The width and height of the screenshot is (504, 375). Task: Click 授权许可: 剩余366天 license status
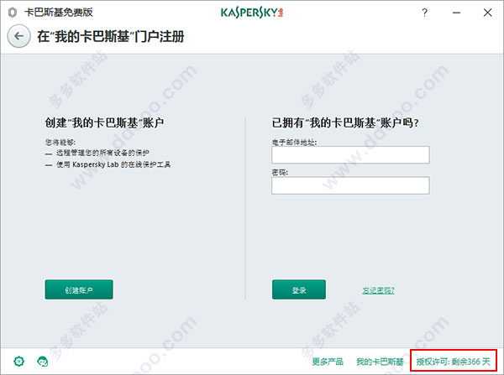click(454, 362)
